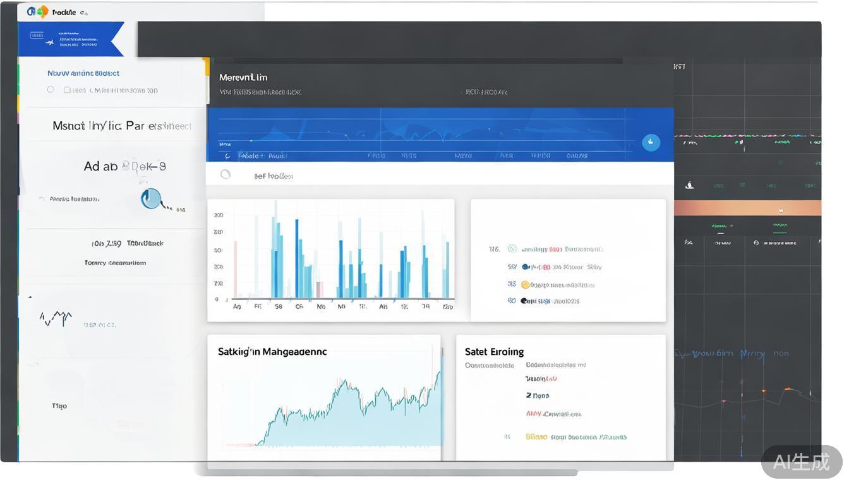Click the yellow circle icon in legend list

[525, 285]
